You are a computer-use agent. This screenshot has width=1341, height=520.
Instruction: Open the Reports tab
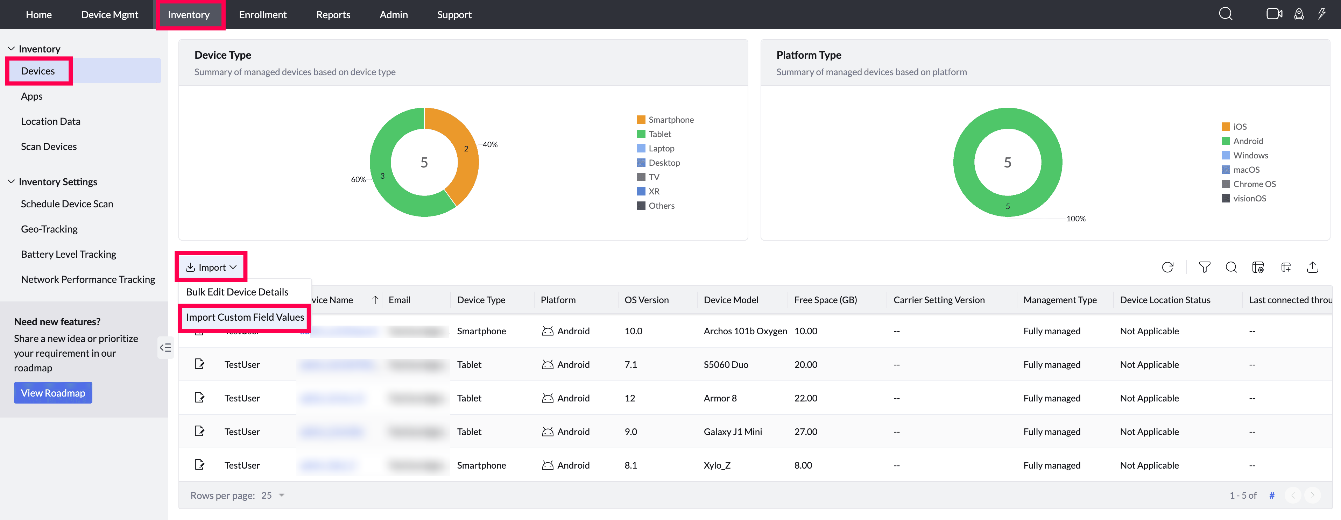(333, 15)
